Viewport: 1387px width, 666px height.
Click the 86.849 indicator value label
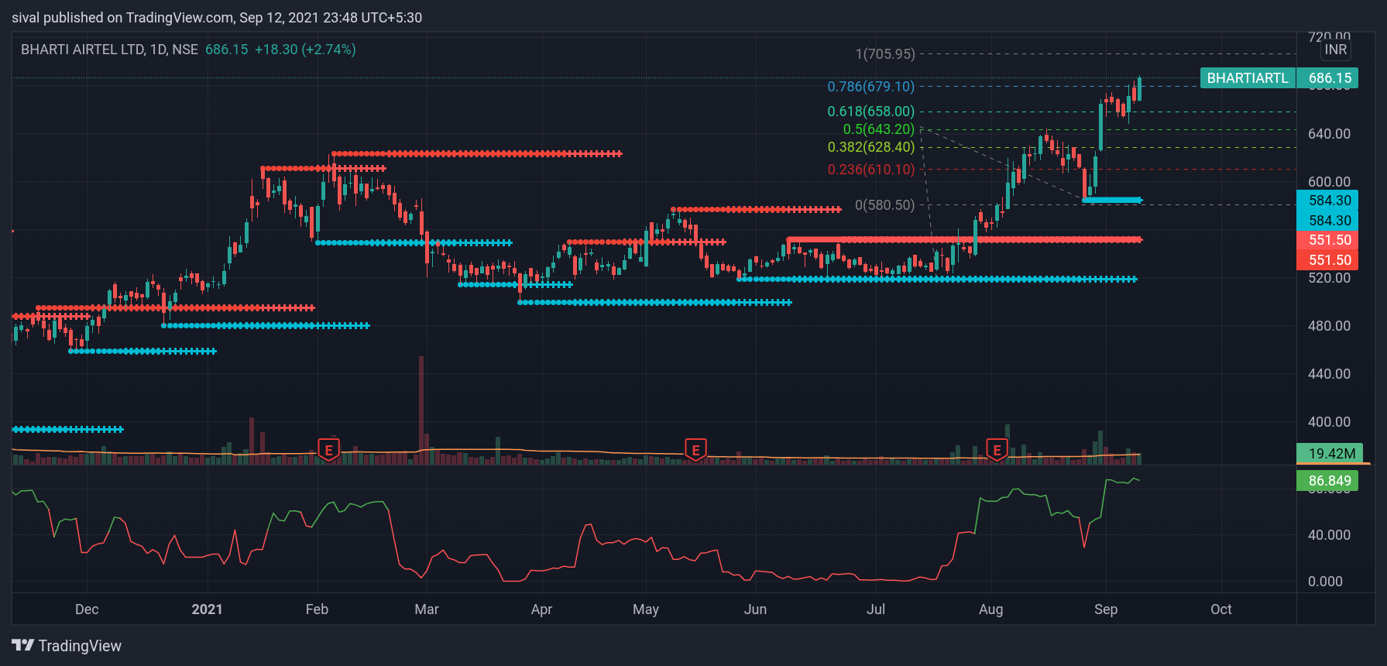1329,481
